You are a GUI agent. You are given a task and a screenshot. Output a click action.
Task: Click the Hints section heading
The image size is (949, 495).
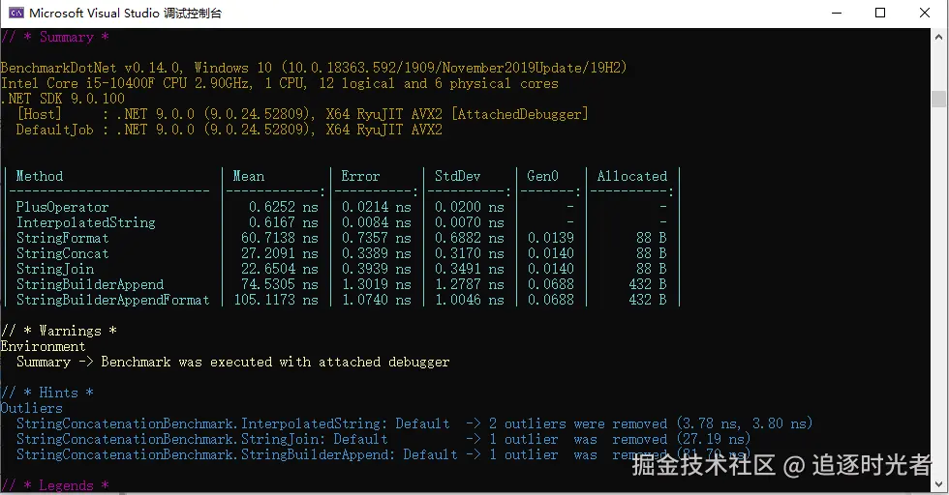click(47, 393)
